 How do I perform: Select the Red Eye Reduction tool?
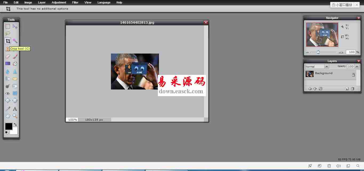[x=8, y=93]
